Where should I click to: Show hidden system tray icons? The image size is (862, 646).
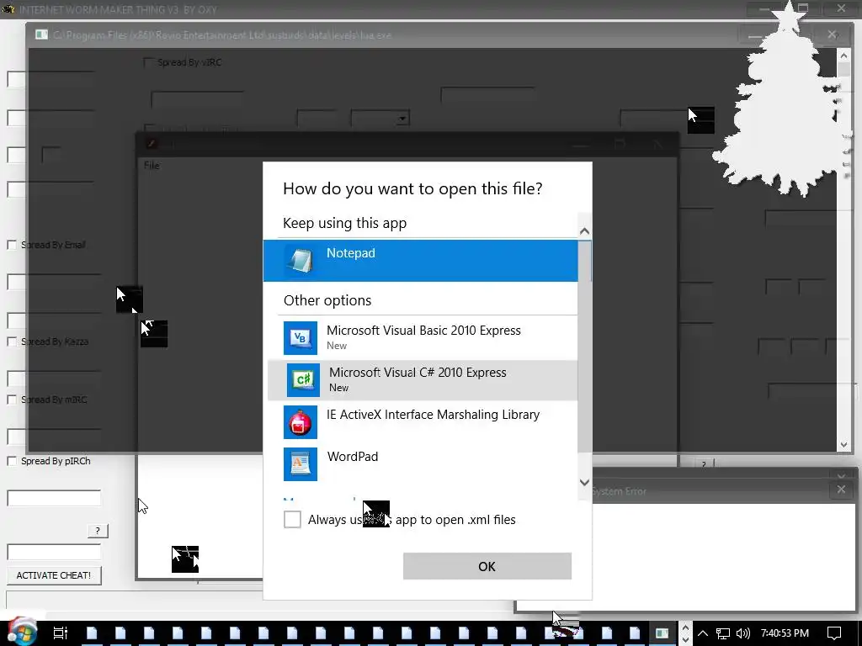pos(703,633)
